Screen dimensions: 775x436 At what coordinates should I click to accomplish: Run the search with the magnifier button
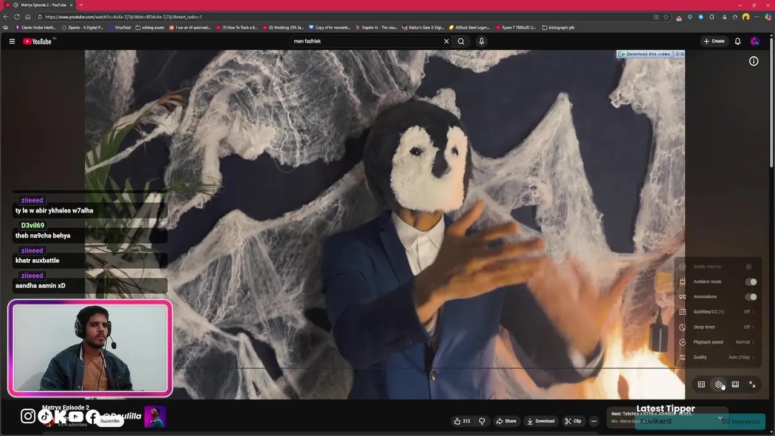[x=461, y=41]
